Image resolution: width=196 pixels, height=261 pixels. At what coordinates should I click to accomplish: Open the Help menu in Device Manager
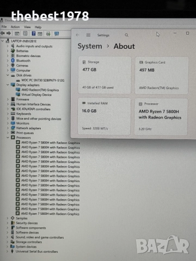click(x=38, y=27)
